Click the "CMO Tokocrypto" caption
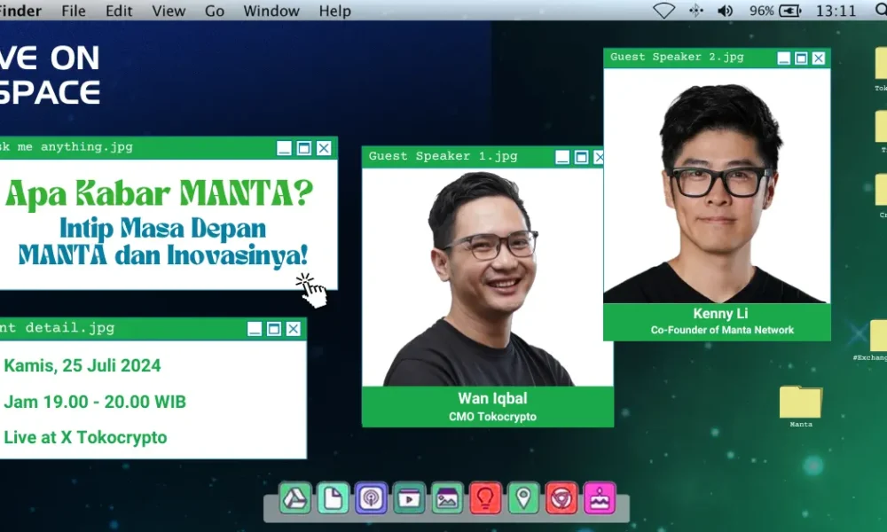The width and height of the screenshot is (887, 532). coord(492,417)
